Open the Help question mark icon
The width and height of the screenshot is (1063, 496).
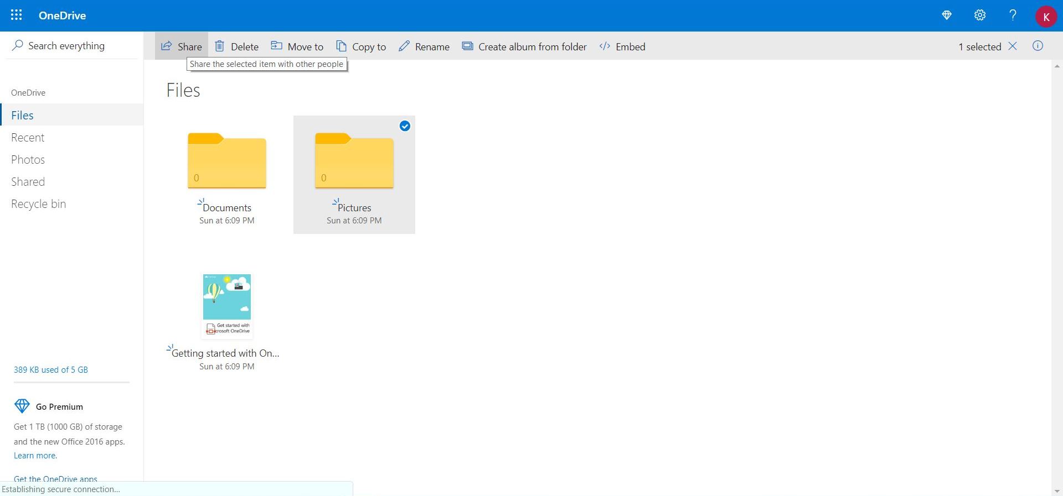tap(1013, 15)
